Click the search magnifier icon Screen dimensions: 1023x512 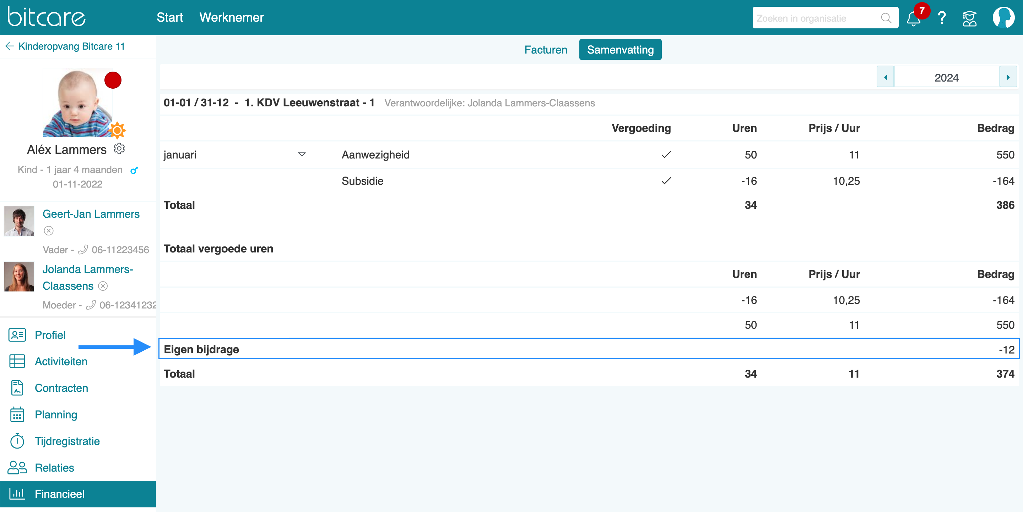pos(886,18)
